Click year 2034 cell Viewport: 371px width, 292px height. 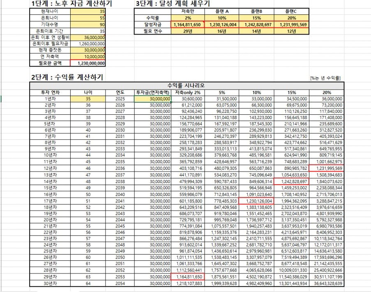pyautogui.click(x=120, y=155)
